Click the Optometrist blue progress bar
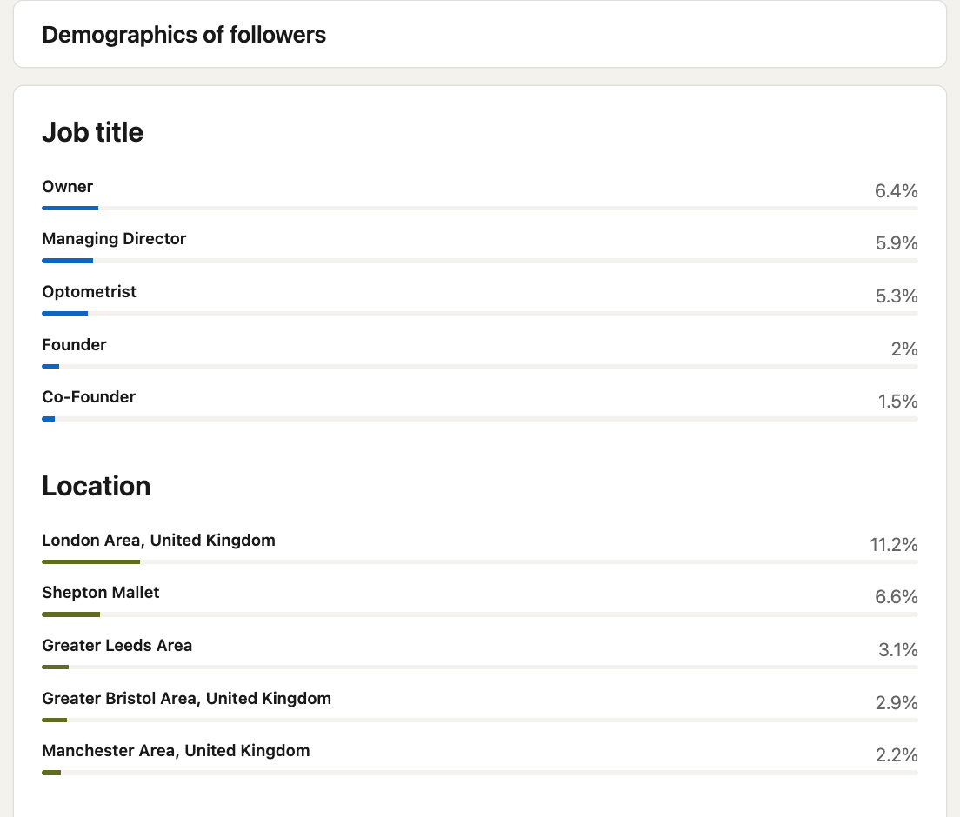This screenshot has height=817, width=960. pos(64,313)
